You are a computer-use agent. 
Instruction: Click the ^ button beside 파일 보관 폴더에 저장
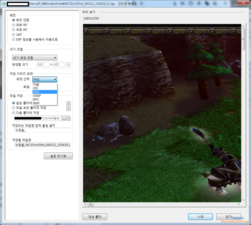[x=69, y=108]
